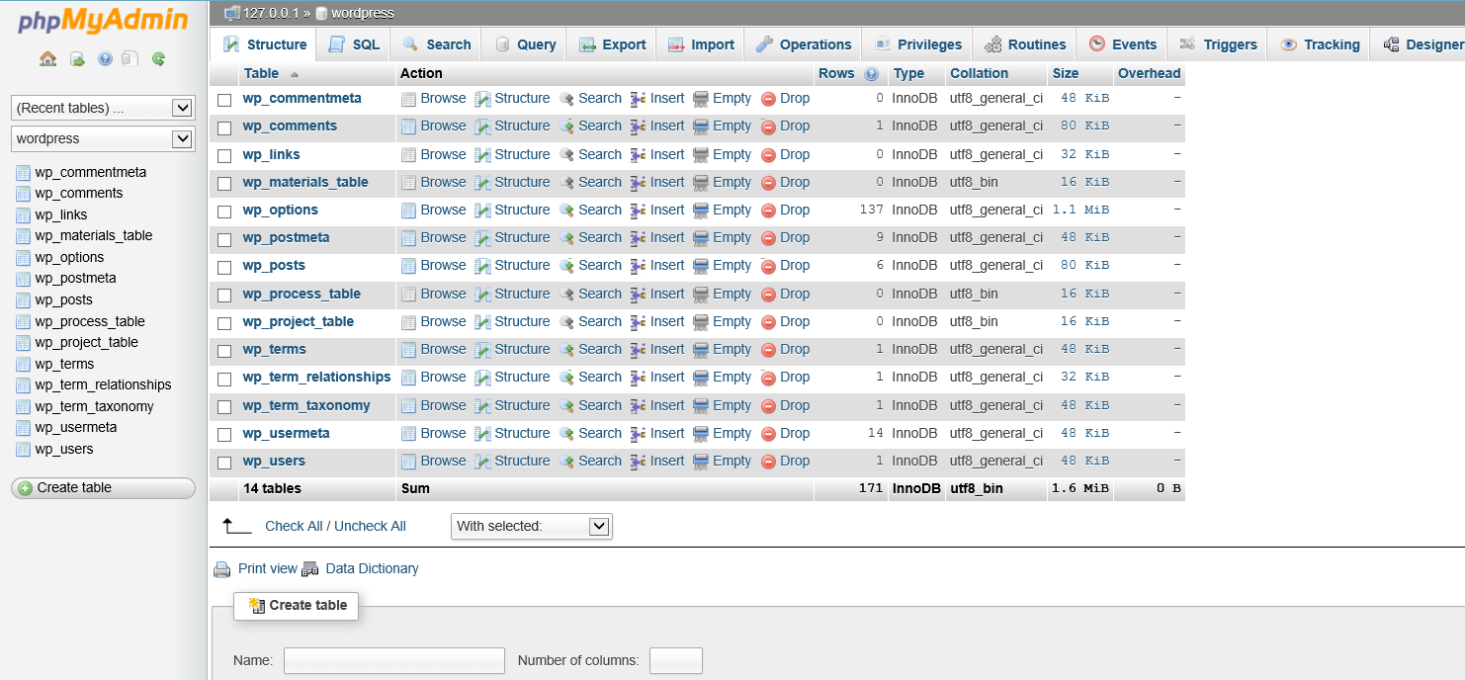This screenshot has width=1465, height=680.
Task: Click the new table Name input field
Action: coord(394,661)
